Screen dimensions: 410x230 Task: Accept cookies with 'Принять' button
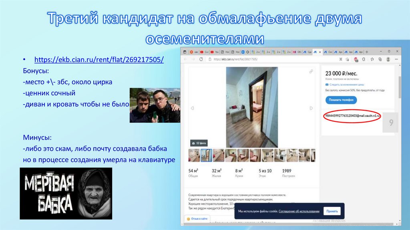pyautogui.click(x=332, y=211)
